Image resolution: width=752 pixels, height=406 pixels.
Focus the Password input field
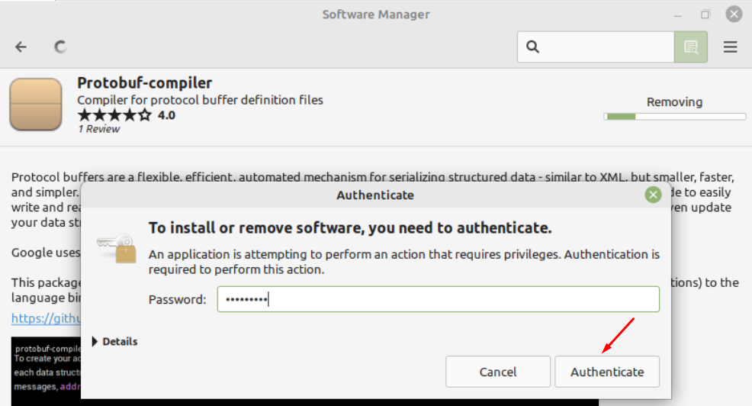tap(438, 299)
